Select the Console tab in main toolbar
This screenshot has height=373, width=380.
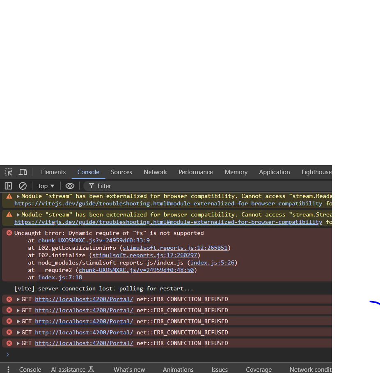[88, 172]
